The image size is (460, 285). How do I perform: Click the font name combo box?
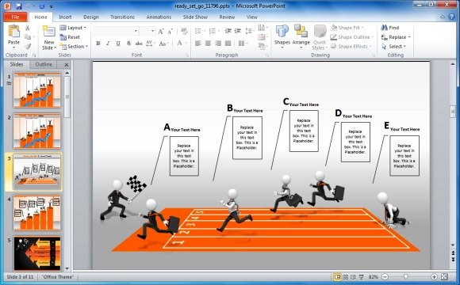[x=116, y=31]
